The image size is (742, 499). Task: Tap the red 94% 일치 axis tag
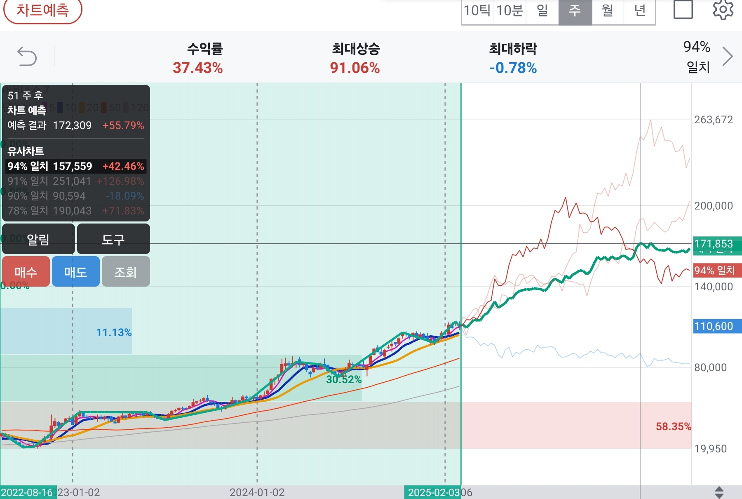pyautogui.click(x=717, y=271)
